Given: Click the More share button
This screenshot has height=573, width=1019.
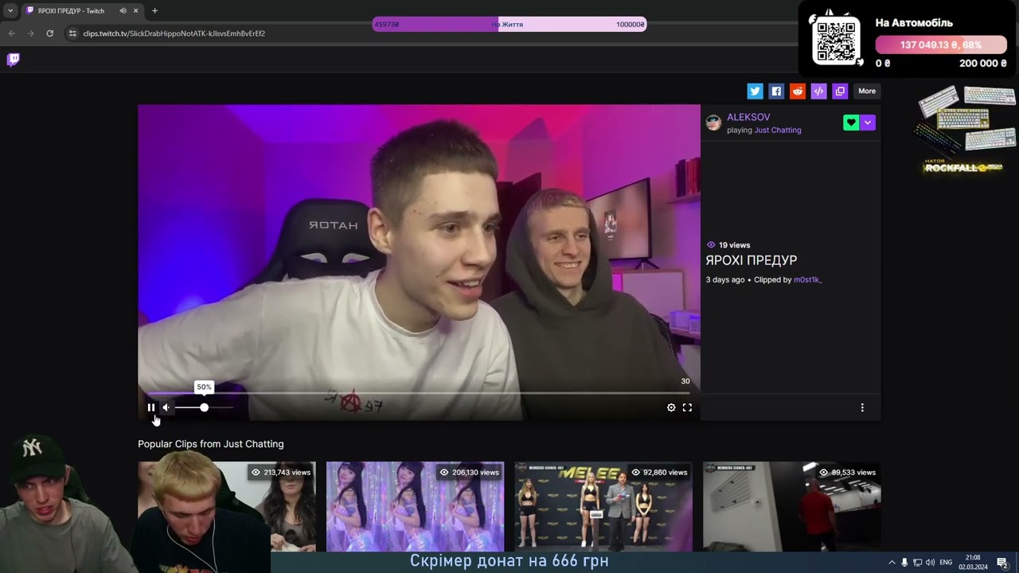Looking at the screenshot, I should (867, 91).
